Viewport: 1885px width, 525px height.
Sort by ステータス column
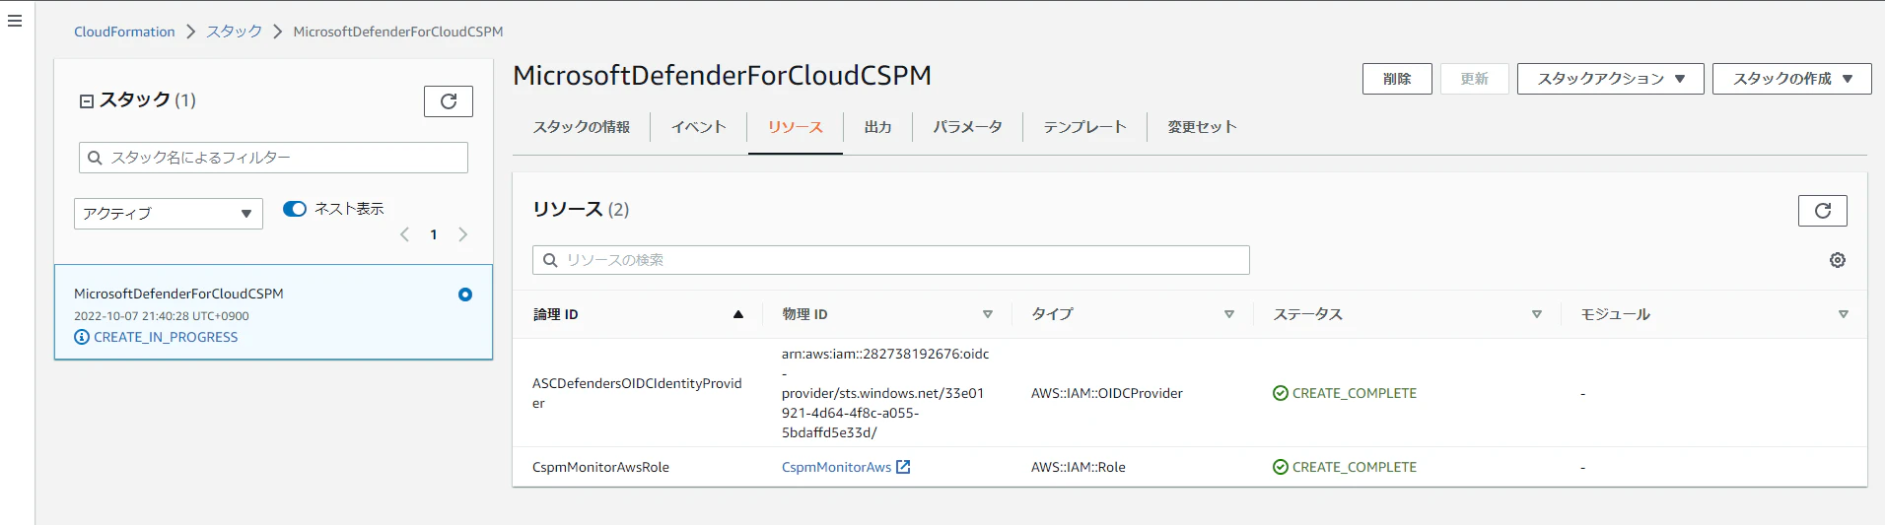point(1536,314)
